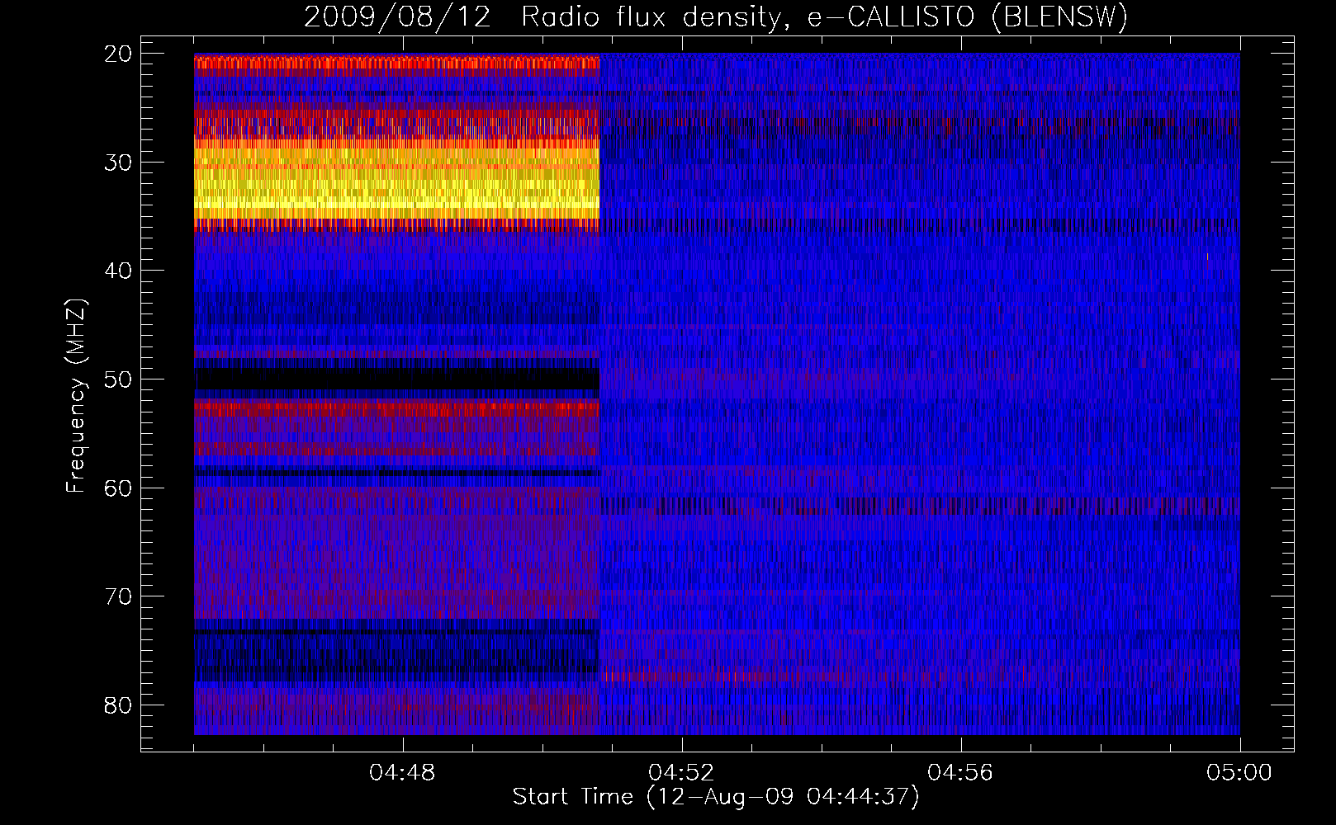Image resolution: width=1336 pixels, height=825 pixels.
Task: Click the 30 frequency tick label
Action: pyautogui.click(x=119, y=163)
